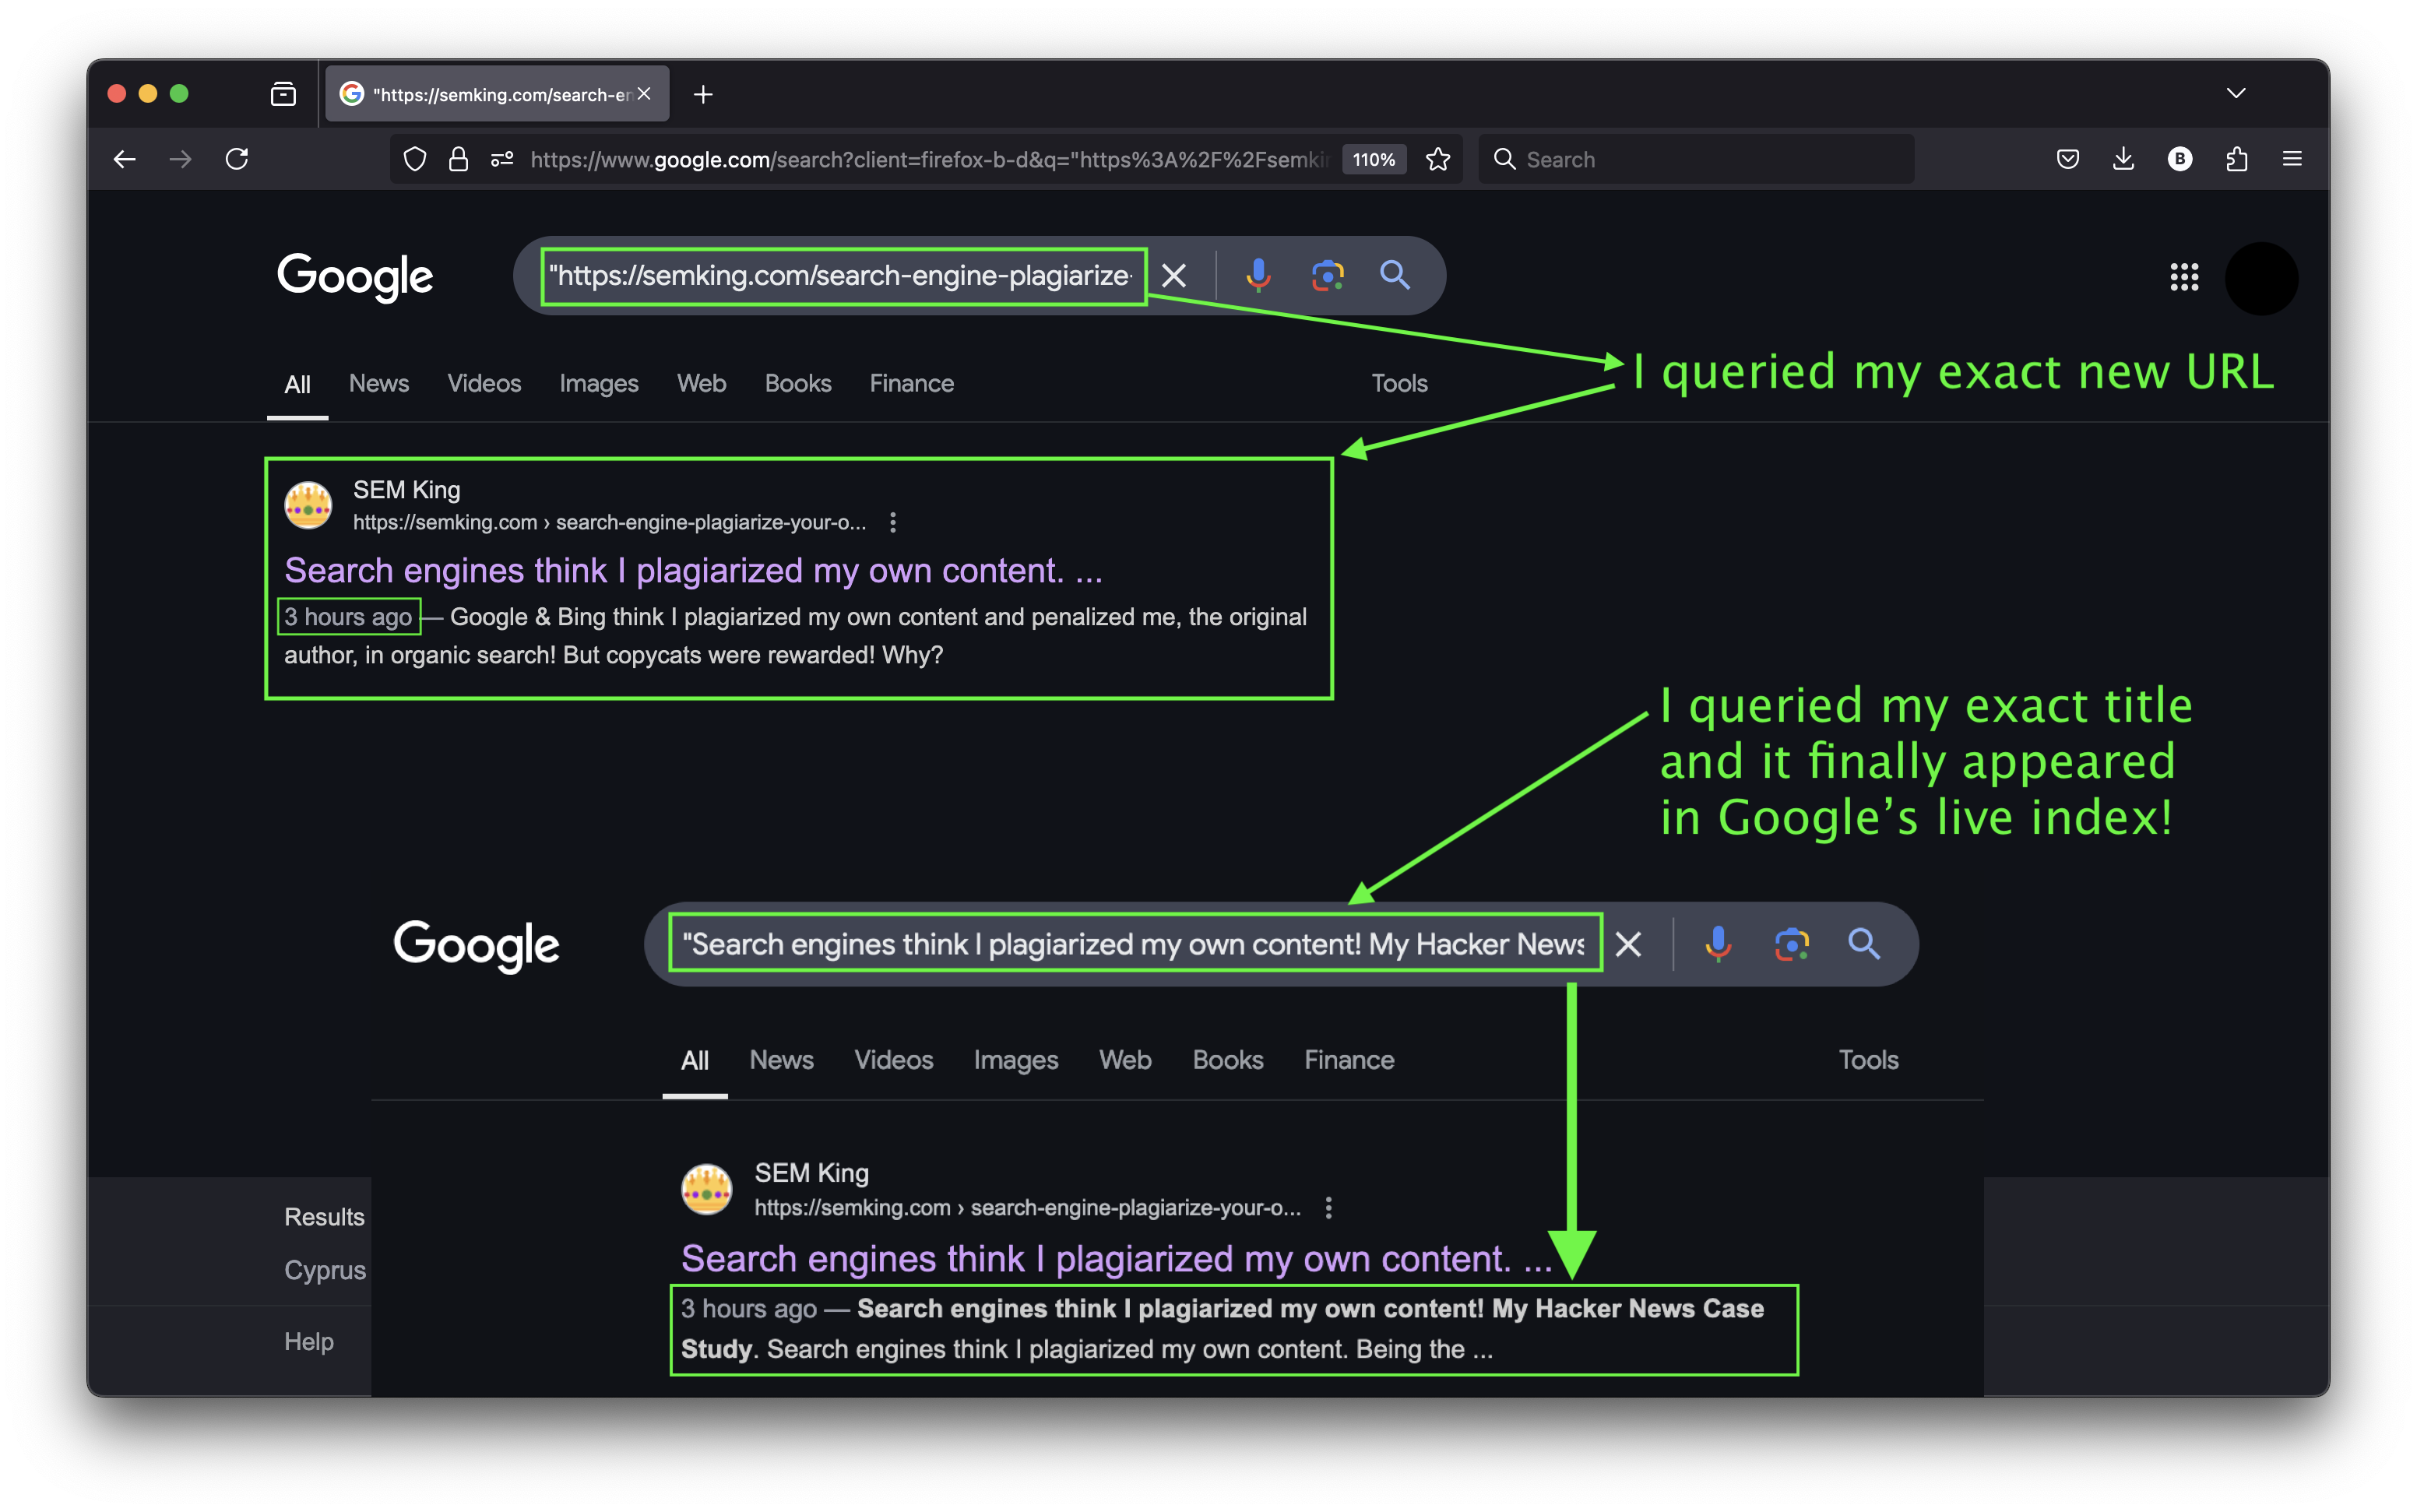Edit the lower search query about Hacker News

click(1135, 944)
